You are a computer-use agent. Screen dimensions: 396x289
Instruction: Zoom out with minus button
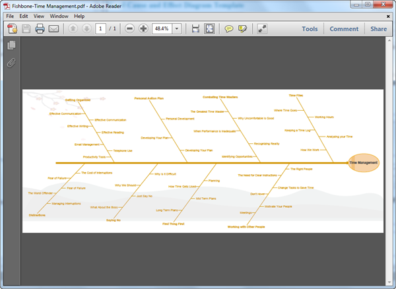pyautogui.click(x=129, y=28)
